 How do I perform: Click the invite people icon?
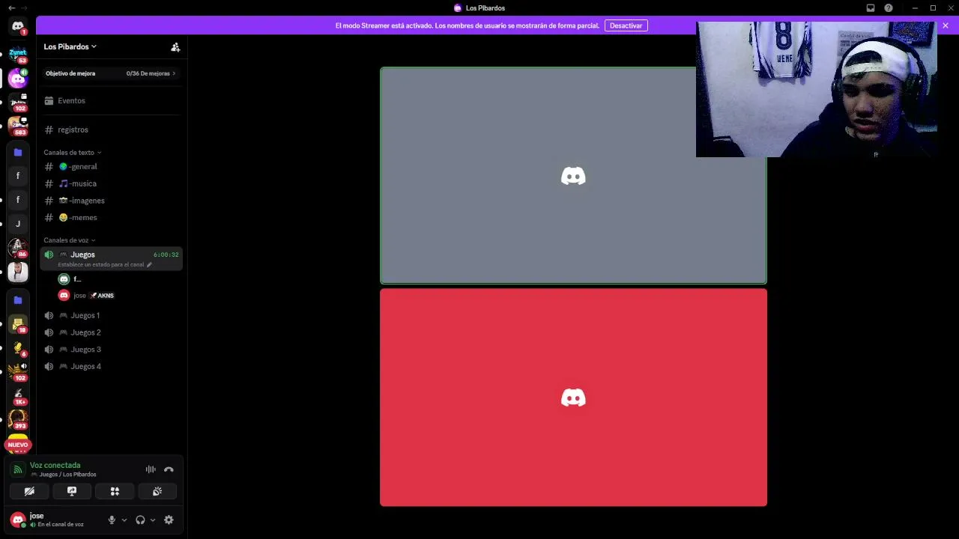pos(175,47)
